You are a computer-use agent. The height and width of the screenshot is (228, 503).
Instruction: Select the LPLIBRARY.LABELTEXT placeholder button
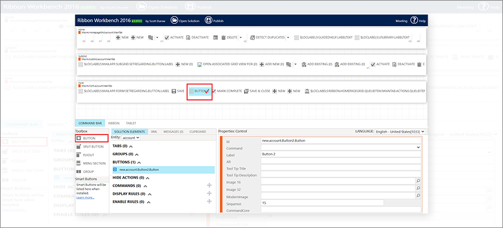pos(382,37)
